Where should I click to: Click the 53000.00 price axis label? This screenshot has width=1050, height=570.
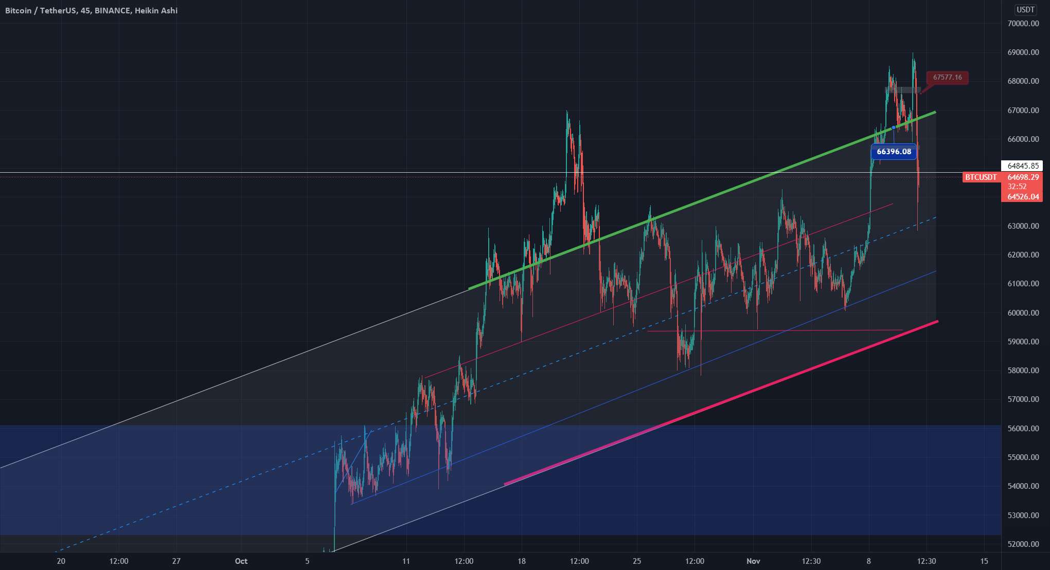(x=1023, y=516)
